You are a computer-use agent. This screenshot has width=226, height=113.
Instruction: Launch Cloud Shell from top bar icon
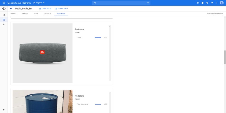(x=202, y=3)
